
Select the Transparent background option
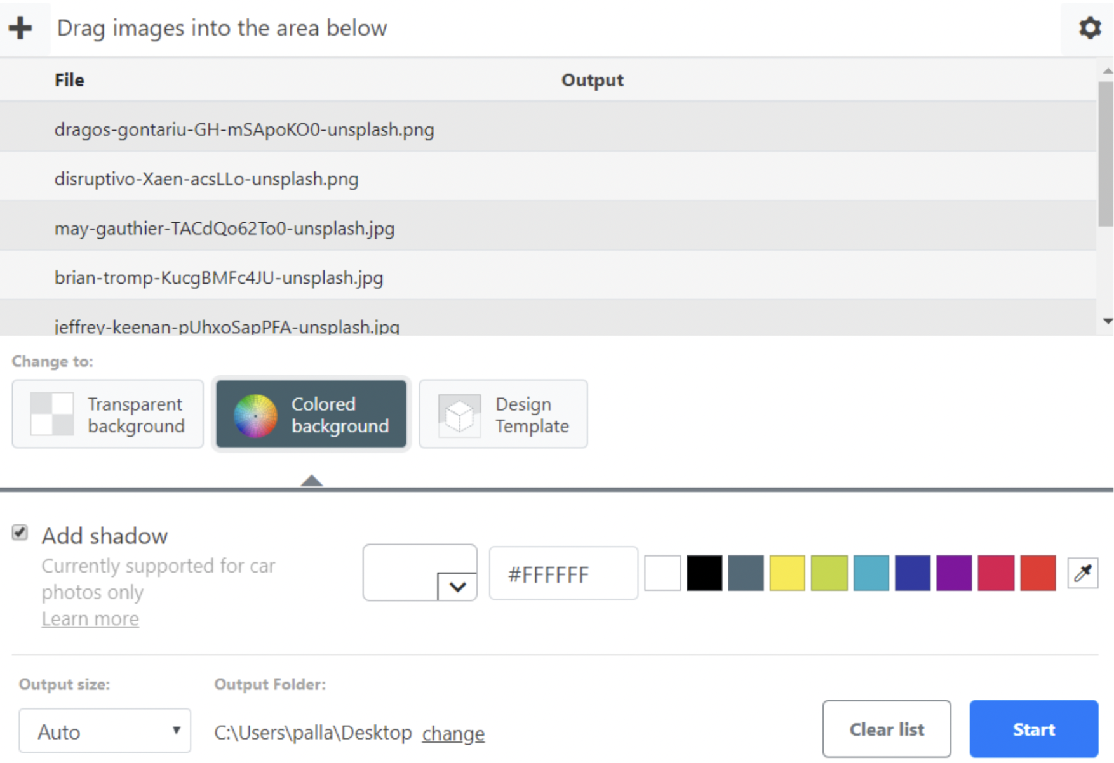click(x=108, y=415)
